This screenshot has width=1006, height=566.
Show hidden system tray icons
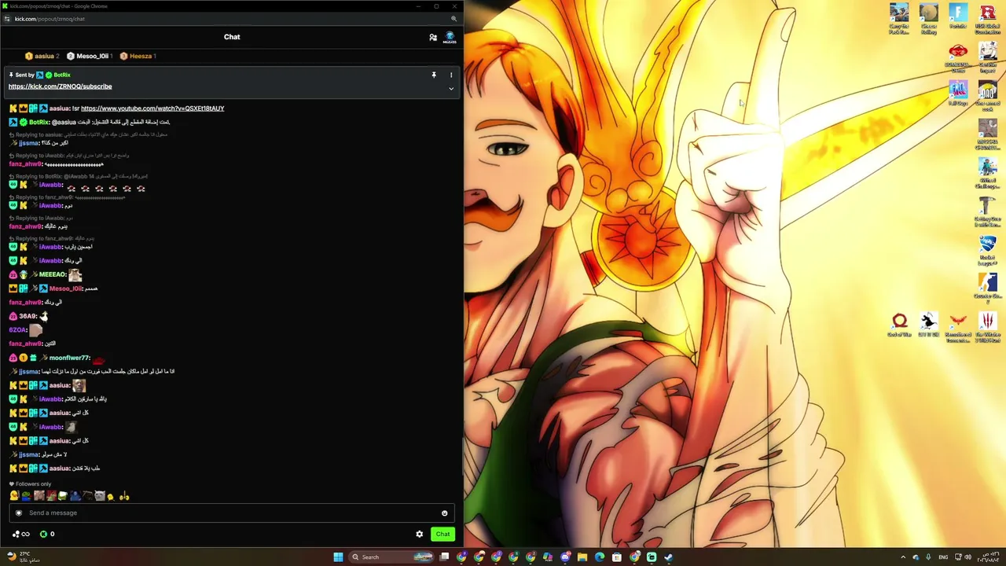point(902,557)
